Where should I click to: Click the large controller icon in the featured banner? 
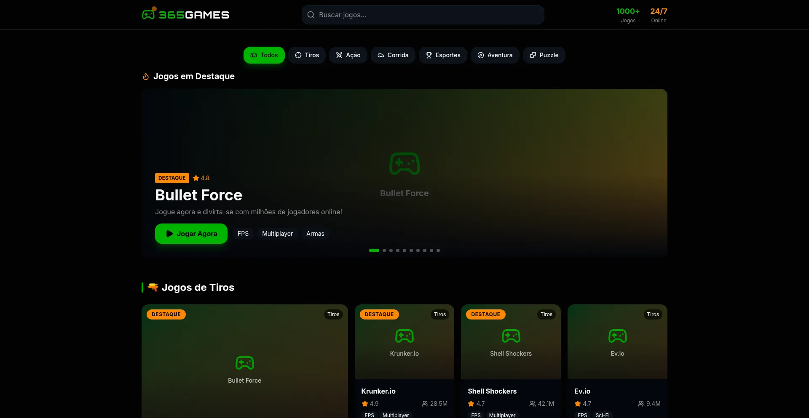pos(404,164)
